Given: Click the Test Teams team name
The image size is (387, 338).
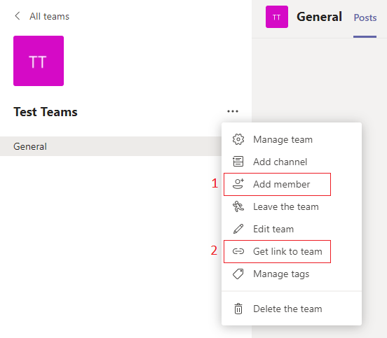Looking at the screenshot, I should [x=46, y=112].
